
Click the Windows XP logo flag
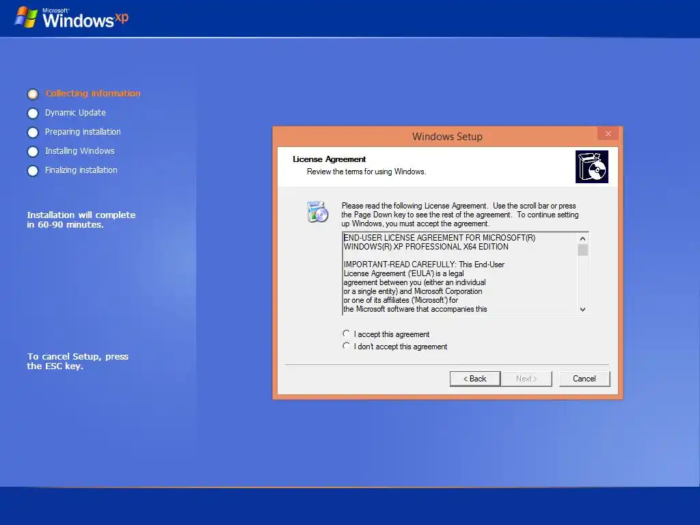pos(25,17)
